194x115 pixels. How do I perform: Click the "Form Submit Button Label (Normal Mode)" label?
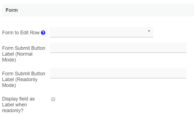[x=24, y=54]
